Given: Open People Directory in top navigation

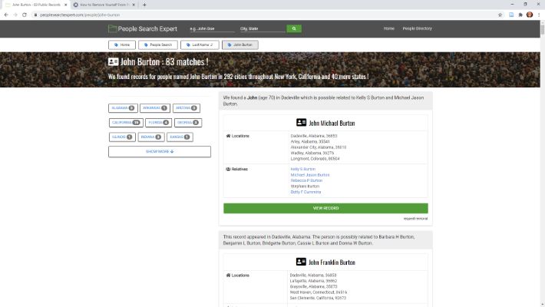Looking at the screenshot, I should point(417,28).
